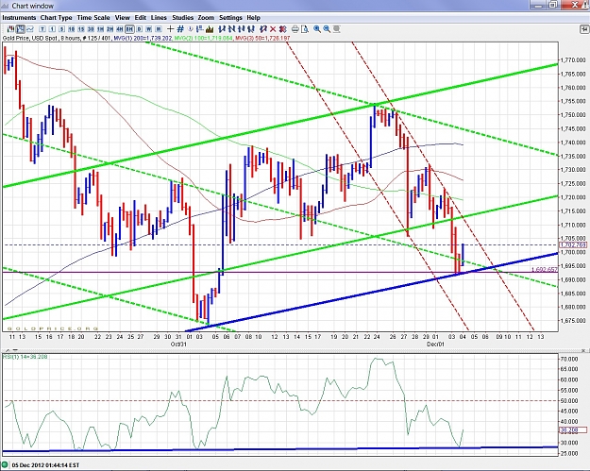The image size is (590, 471).
Task: Select the fourth line drawing tool
Action: [x=251, y=29]
